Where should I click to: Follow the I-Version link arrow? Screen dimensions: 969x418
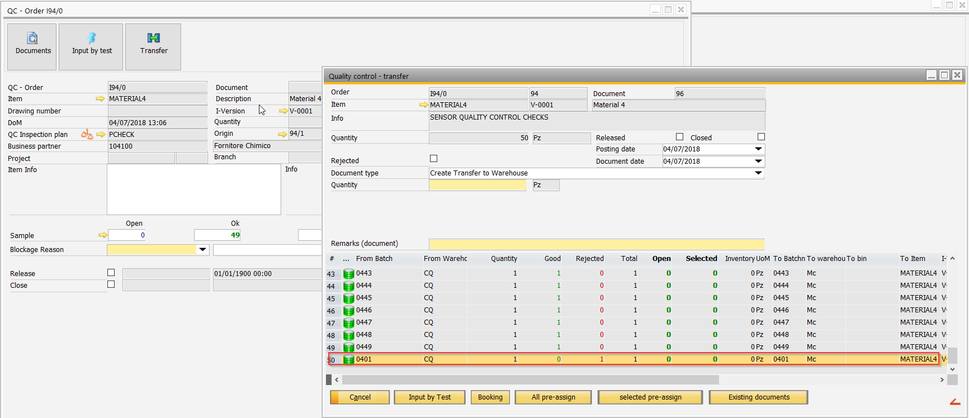coord(283,111)
